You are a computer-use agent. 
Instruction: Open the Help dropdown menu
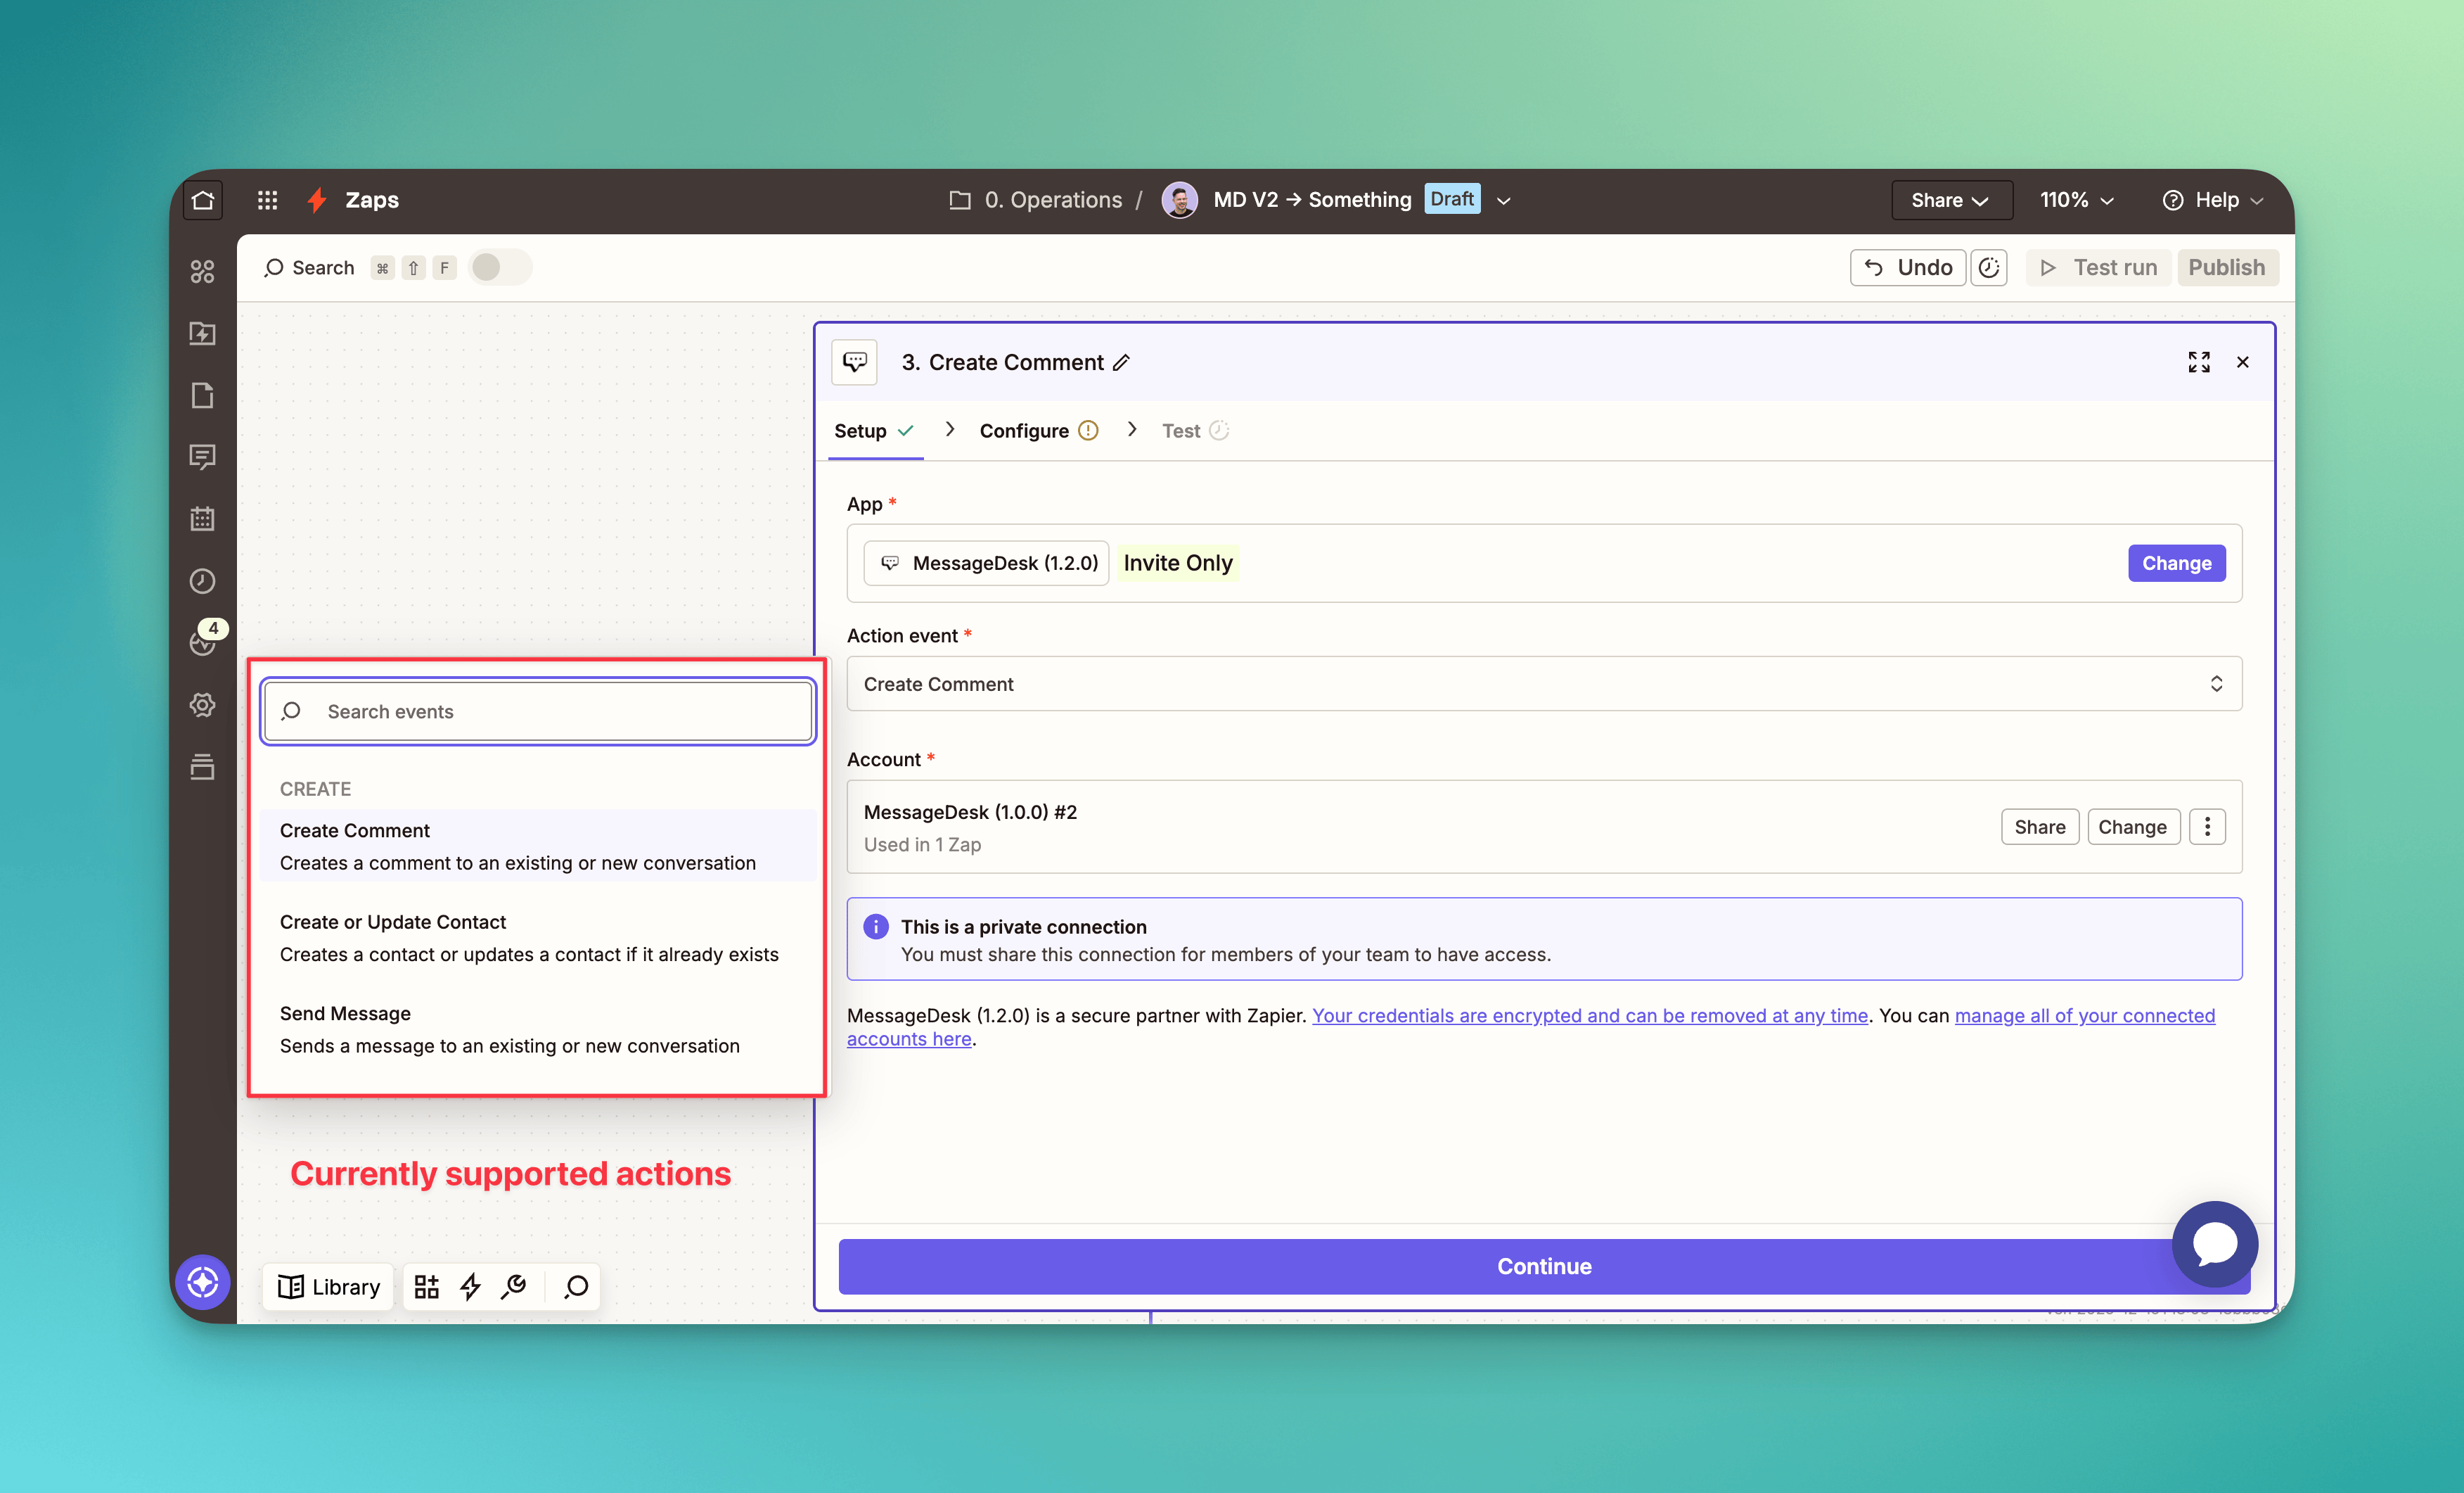pyautogui.click(x=2214, y=200)
